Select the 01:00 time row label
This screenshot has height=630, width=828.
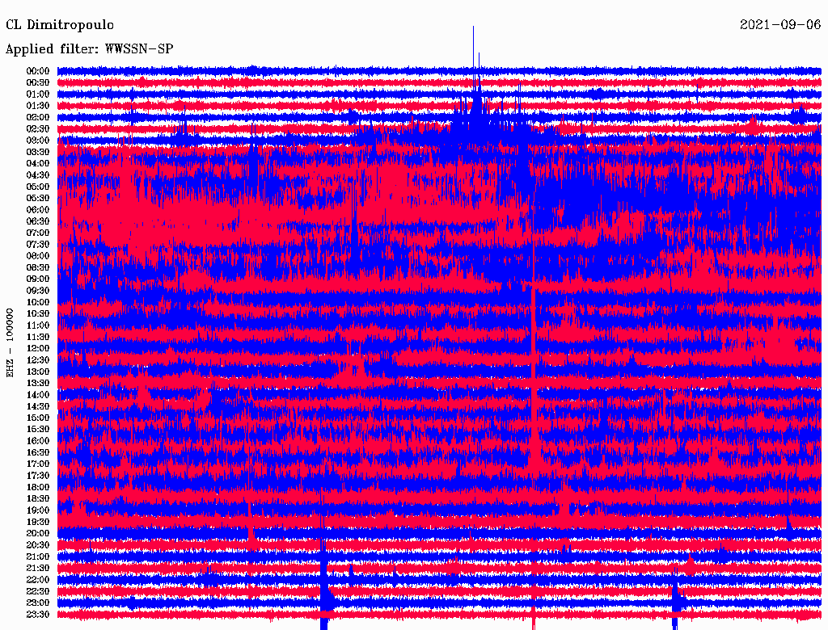pyautogui.click(x=38, y=94)
